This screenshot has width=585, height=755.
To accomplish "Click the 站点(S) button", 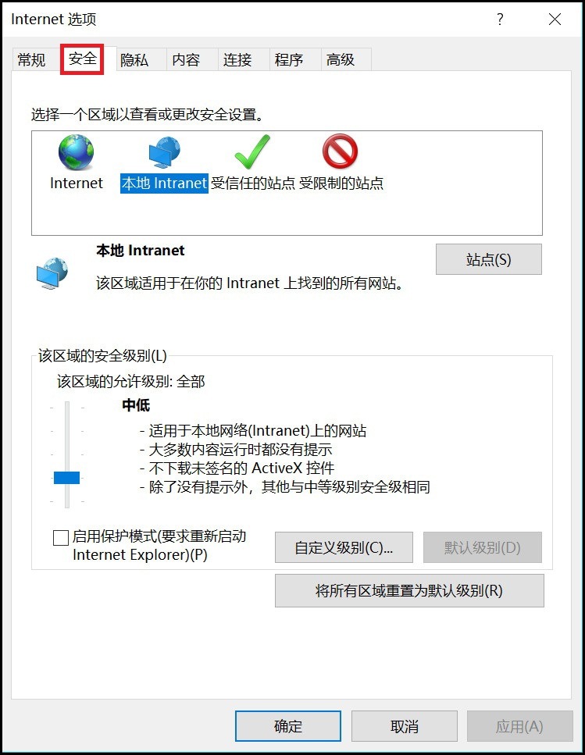I will click(489, 259).
